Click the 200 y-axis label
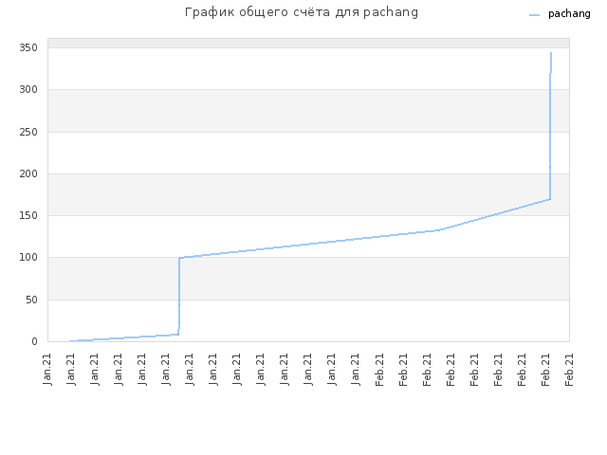 [28, 173]
